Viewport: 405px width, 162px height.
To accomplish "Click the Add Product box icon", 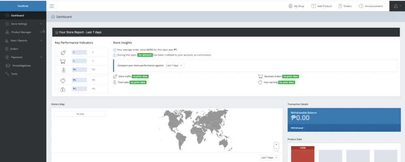I will (x=313, y=6).
